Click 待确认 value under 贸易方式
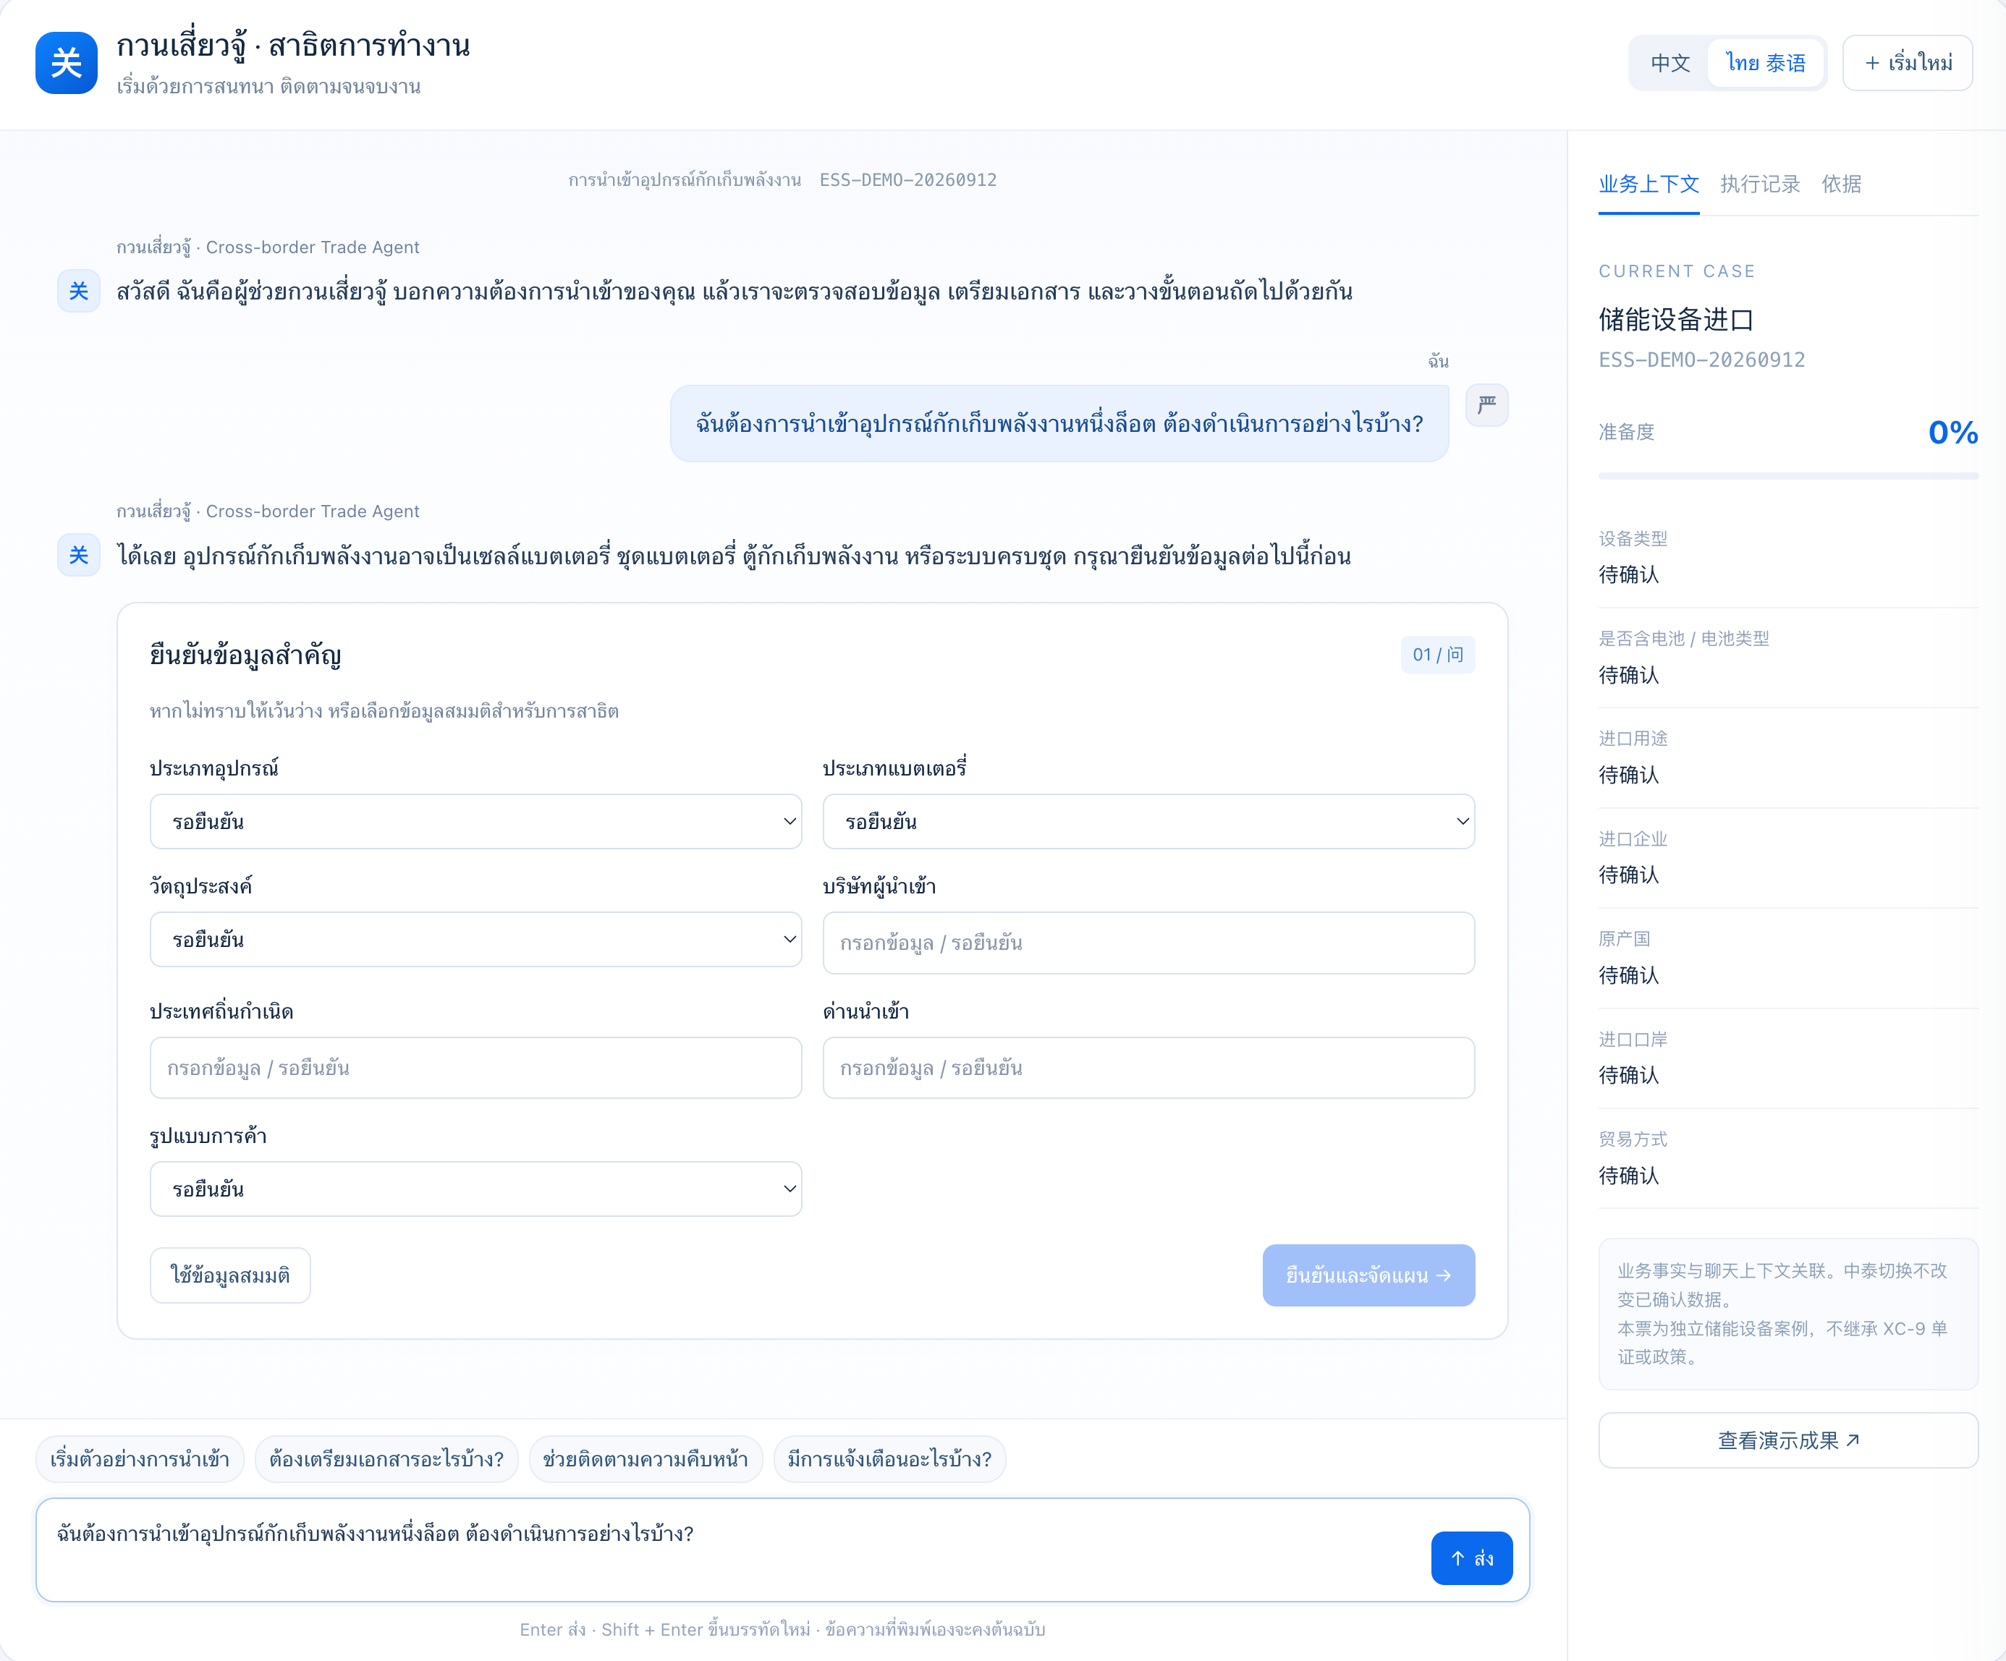 pyautogui.click(x=1629, y=1176)
